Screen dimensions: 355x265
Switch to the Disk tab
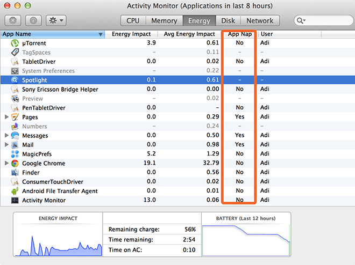[228, 20]
